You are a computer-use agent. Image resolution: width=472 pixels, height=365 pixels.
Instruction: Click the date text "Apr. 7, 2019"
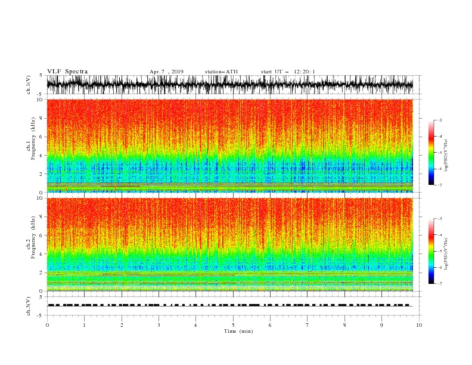coord(166,72)
